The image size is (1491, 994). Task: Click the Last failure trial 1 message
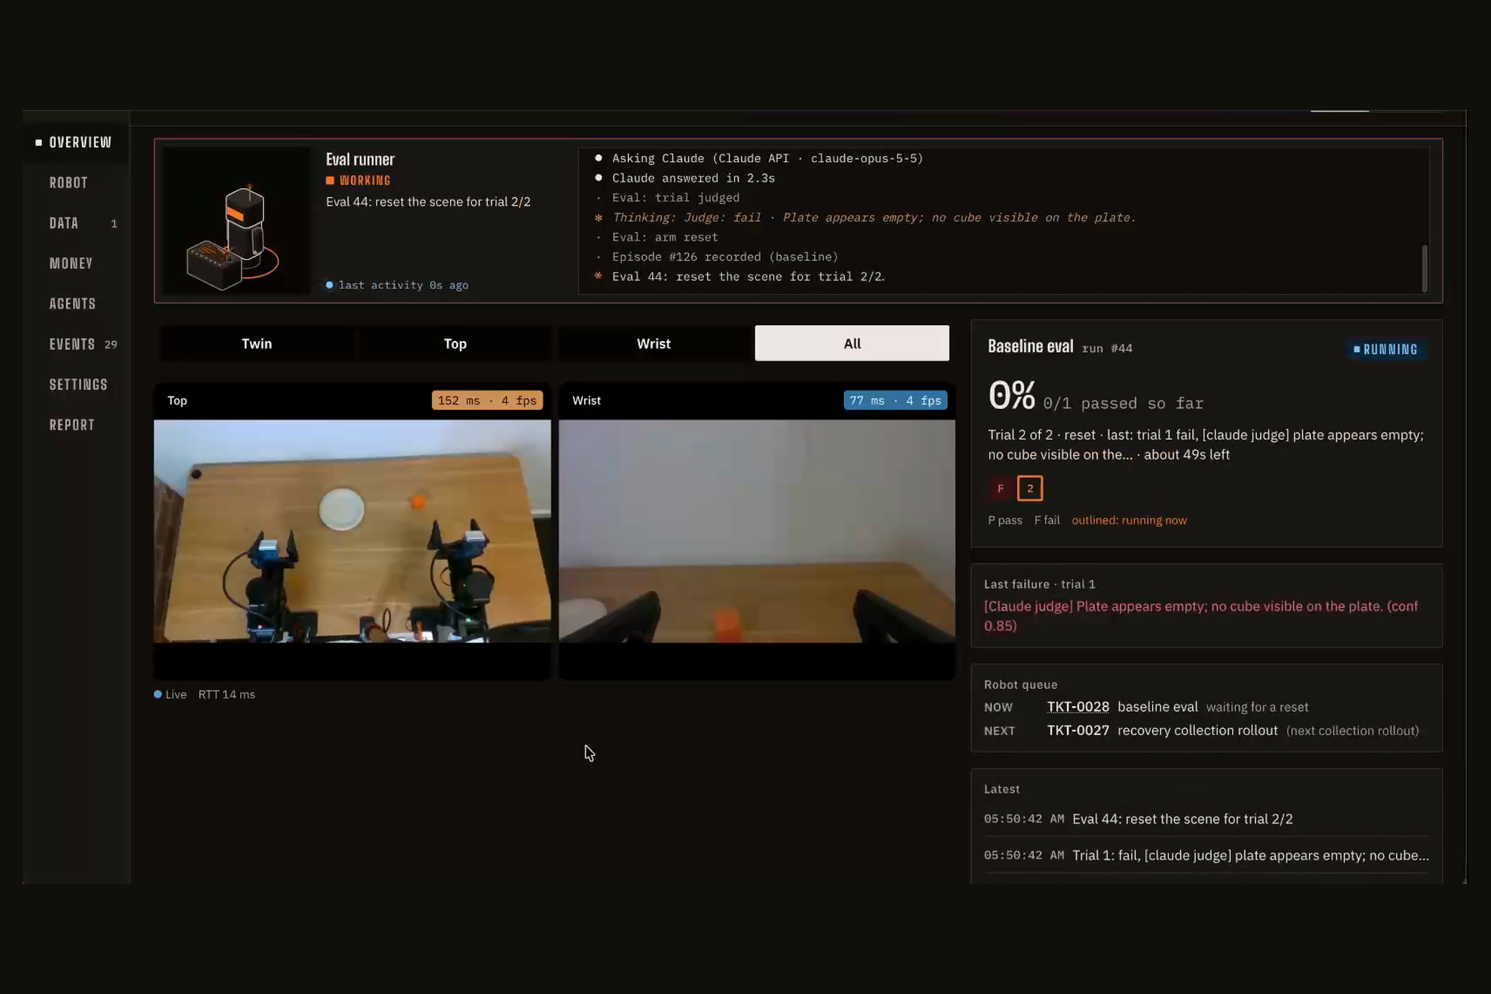coord(1201,616)
